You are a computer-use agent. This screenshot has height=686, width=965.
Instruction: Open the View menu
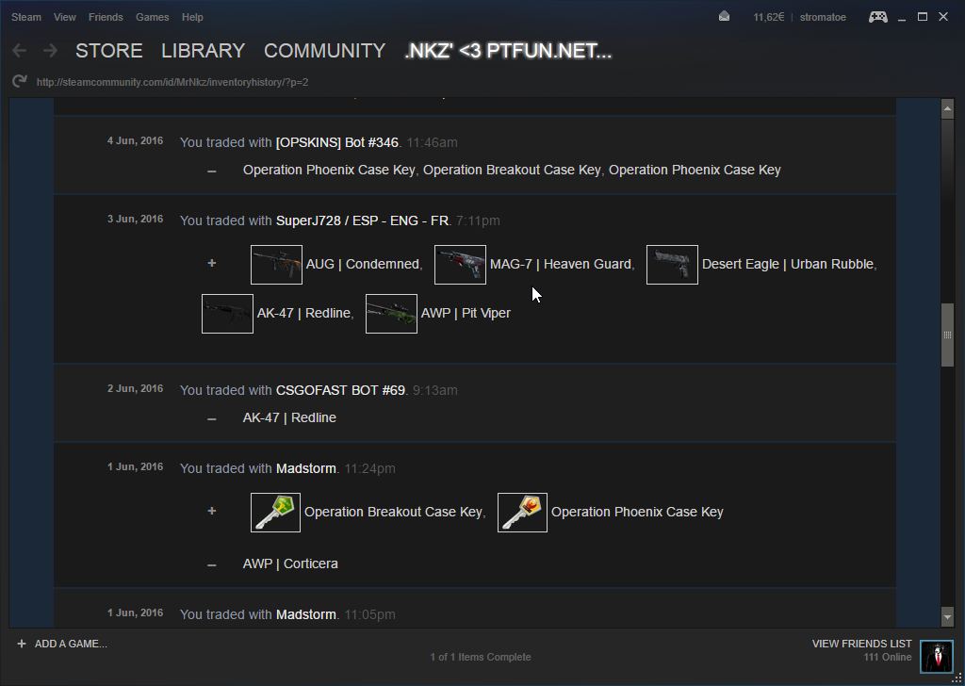65,17
